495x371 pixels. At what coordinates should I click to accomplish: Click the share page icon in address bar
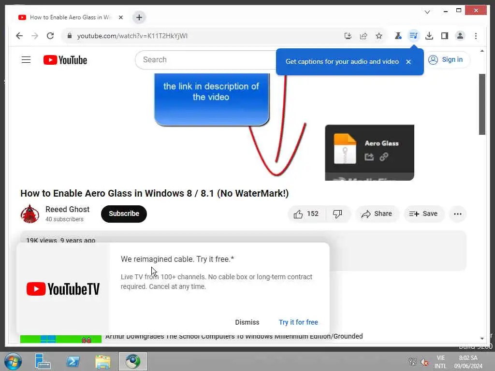pyautogui.click(x=364, y=36)
